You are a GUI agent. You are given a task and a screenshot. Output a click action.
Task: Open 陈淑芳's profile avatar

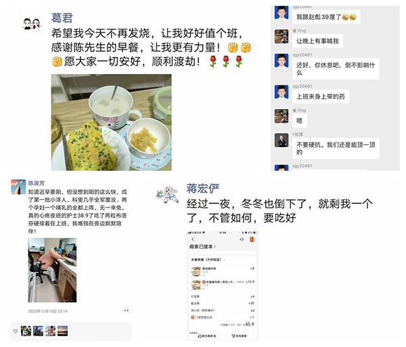[18, 187]
